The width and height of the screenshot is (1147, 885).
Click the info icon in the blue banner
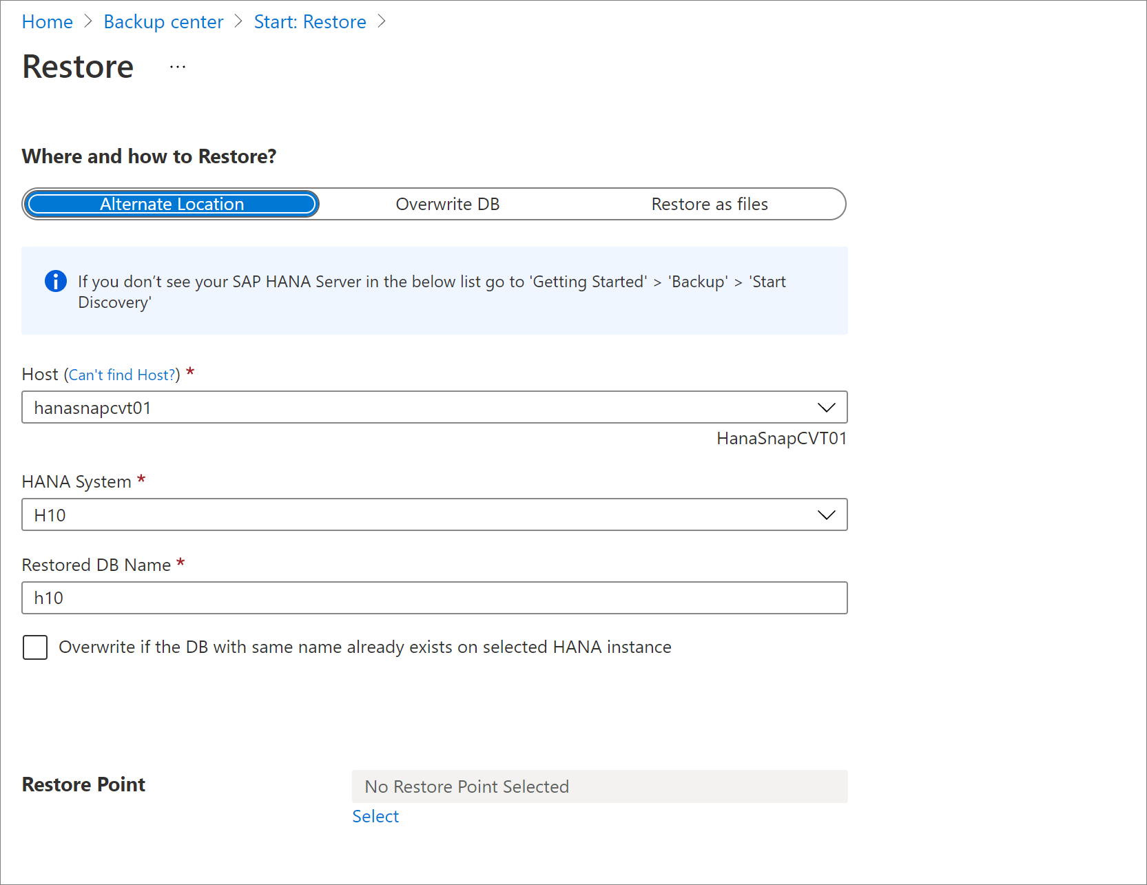(55, 281)
